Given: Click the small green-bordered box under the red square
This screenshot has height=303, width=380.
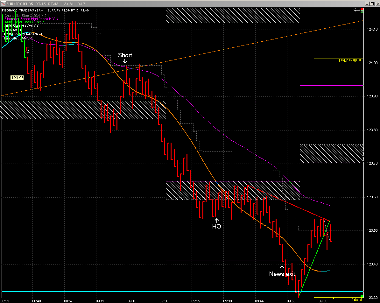Looking at the screenshot, I should pyautogui.click(x=362, y=11).
